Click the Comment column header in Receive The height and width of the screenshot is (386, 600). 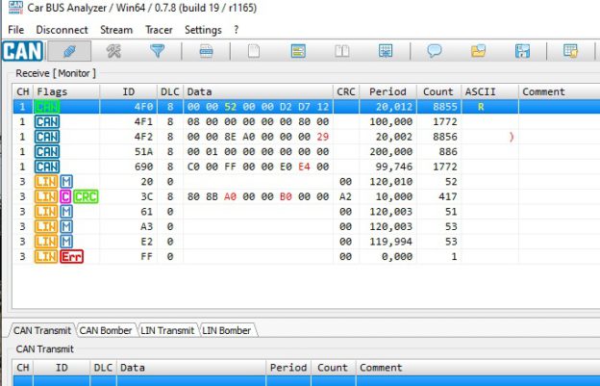(559, 91)
